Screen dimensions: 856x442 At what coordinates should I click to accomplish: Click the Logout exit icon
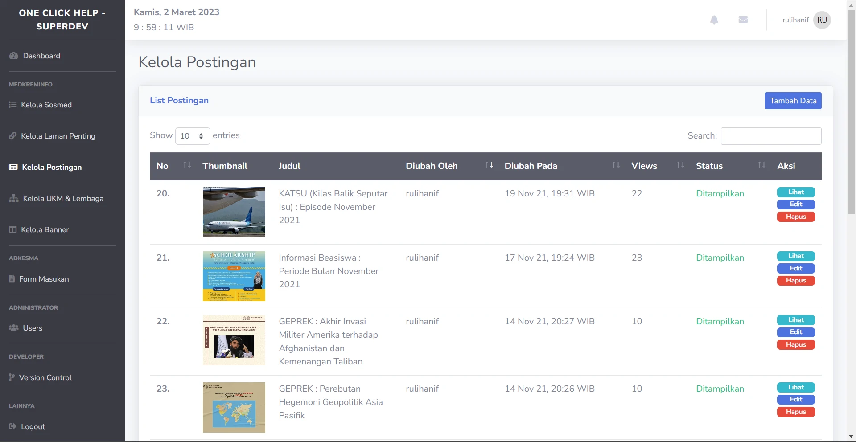(x=13, y=426)
